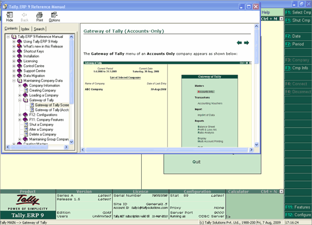Image resolution: width=312 pixels, height=225 pixels.
Task: Click the Tally.ERP 9 product logo
Action: coord(28,207)
